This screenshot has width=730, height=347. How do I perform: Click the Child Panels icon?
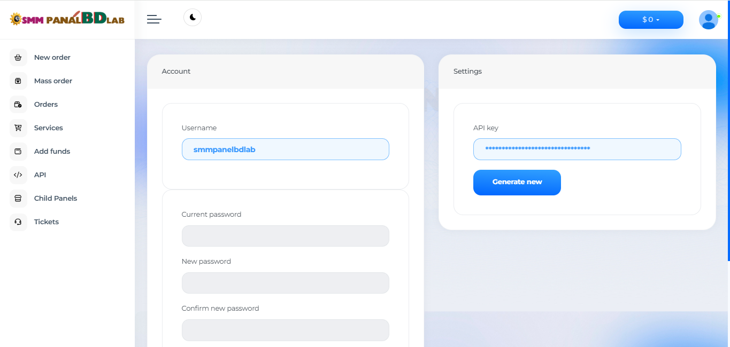tap(18, 199)
